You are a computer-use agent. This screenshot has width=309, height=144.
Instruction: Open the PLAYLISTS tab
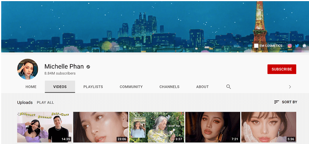[93, 87]
